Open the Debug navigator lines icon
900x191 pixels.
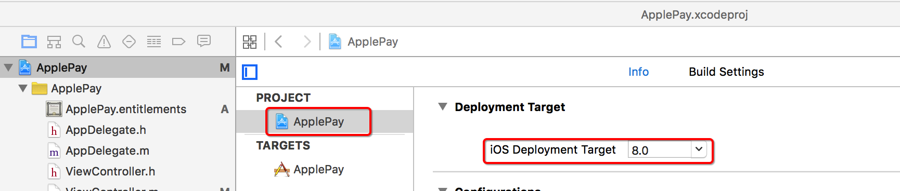[154, 42]
